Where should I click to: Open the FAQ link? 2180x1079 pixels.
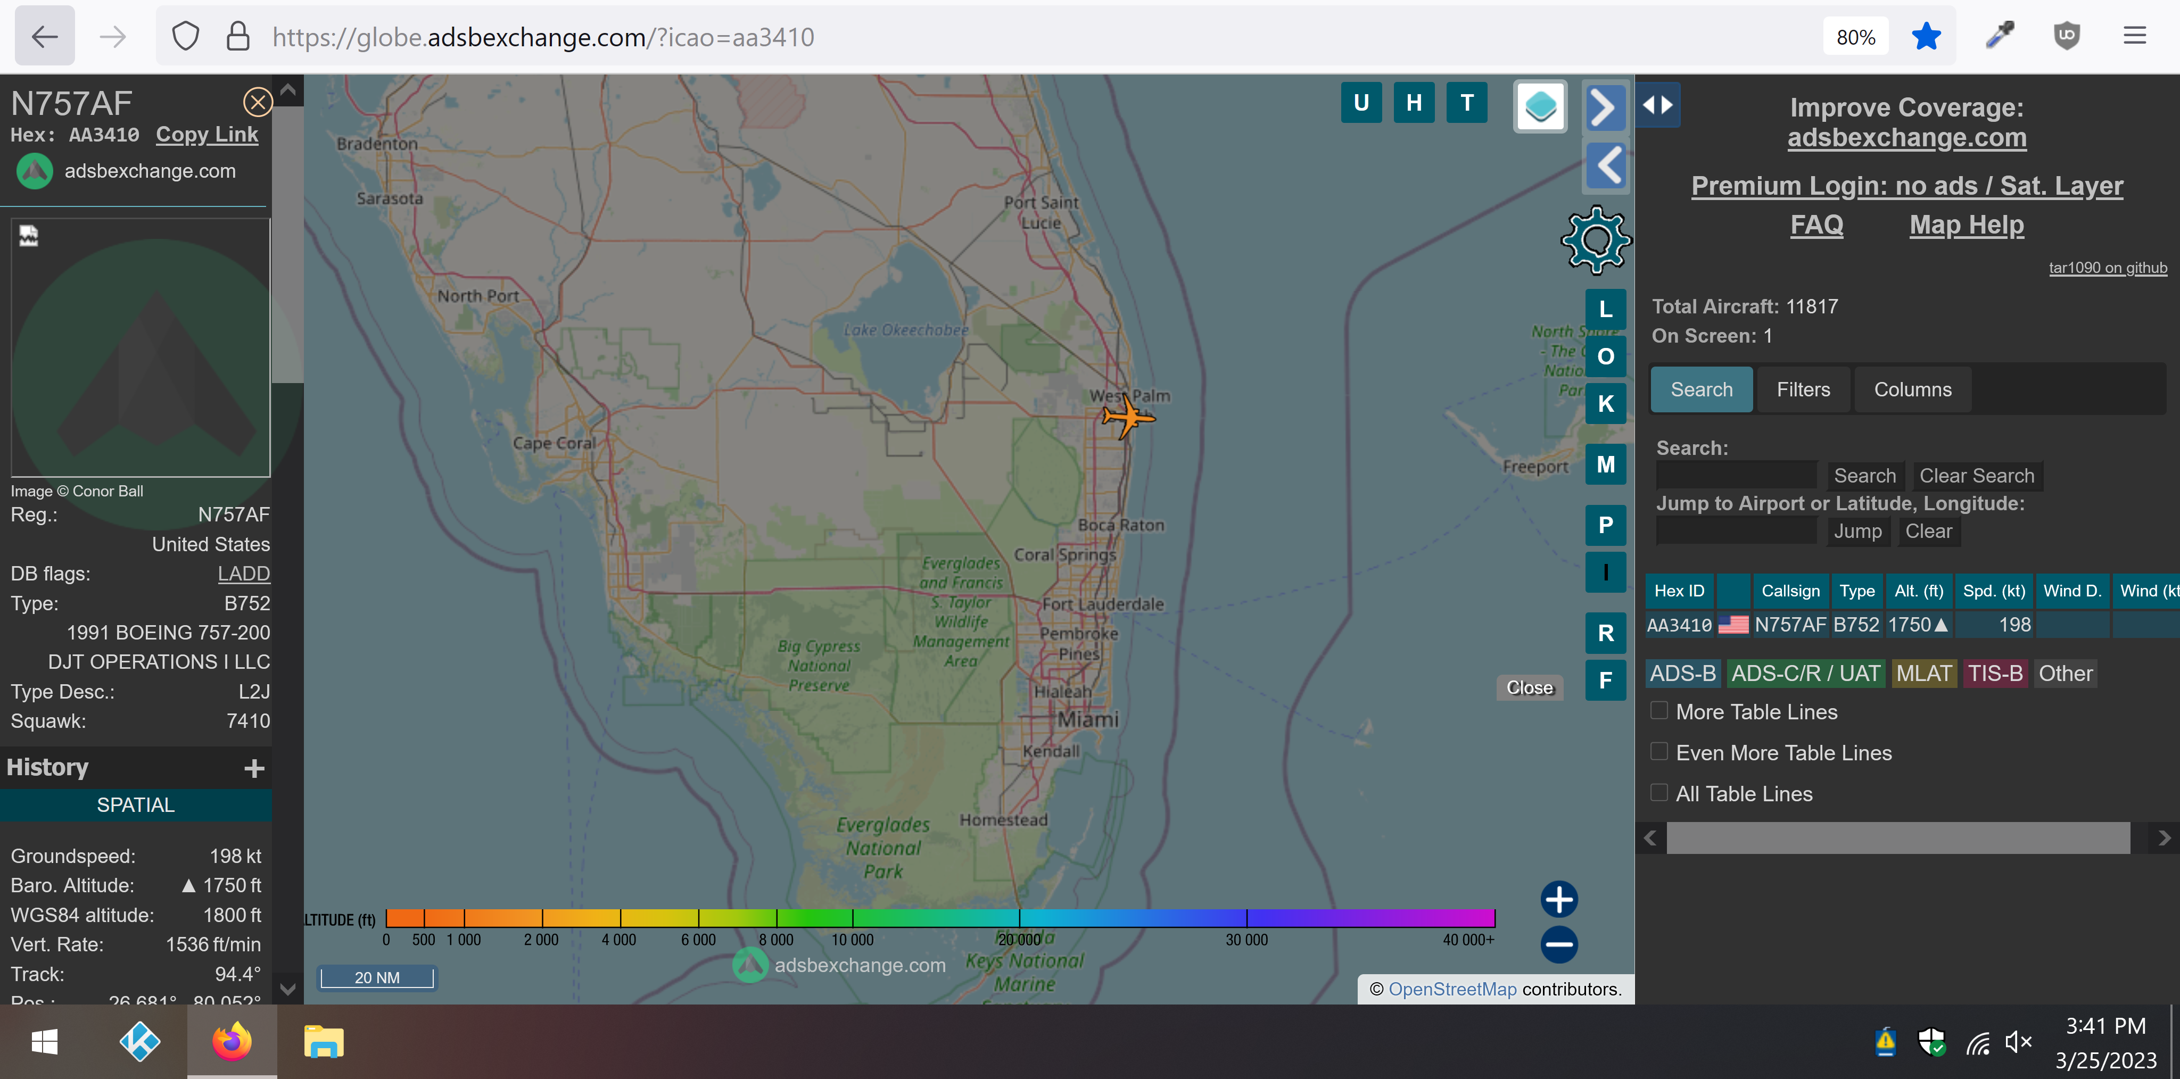[1816, 225]
